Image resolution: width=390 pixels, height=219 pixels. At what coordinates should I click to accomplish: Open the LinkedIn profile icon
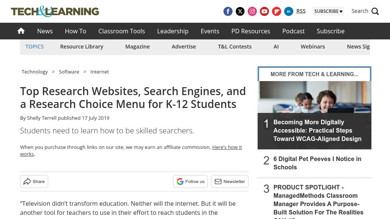pyautogui.click(x=289, y=11)
